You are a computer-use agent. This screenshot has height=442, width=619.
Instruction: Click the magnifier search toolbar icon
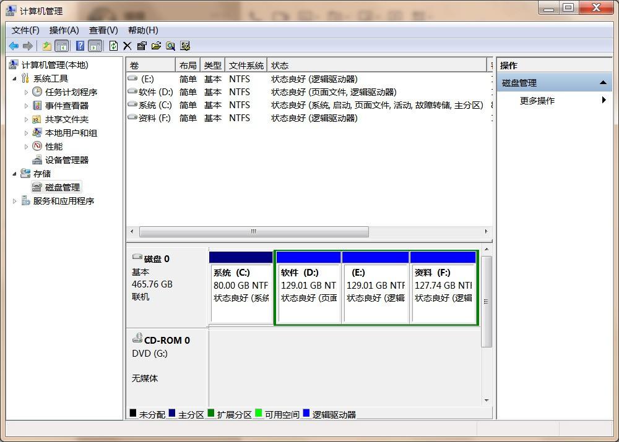coord(170,46)
